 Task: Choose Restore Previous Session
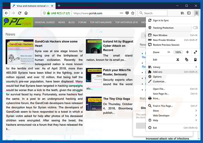coord(173,45)
